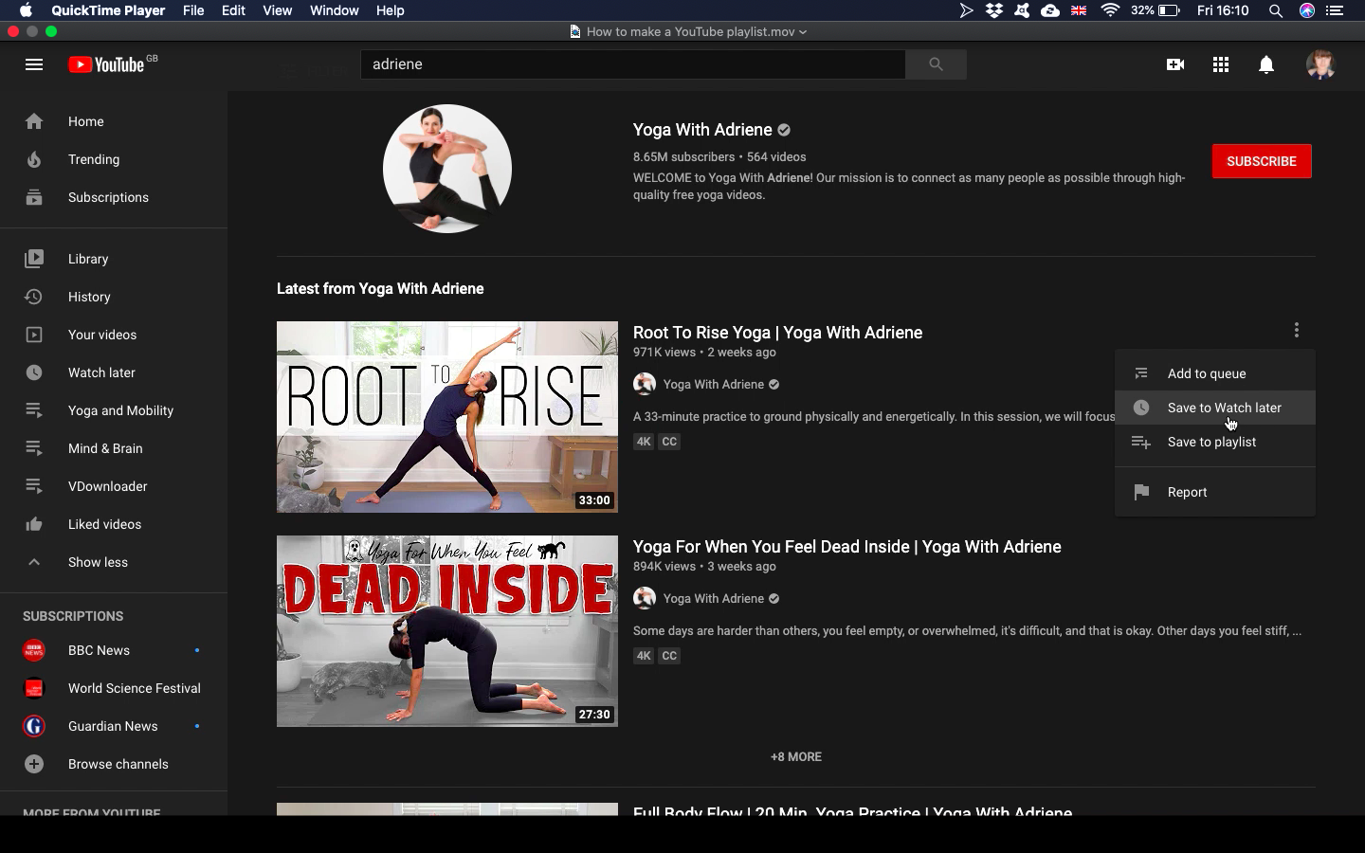Select Save to Watch later

[1215, 408]
